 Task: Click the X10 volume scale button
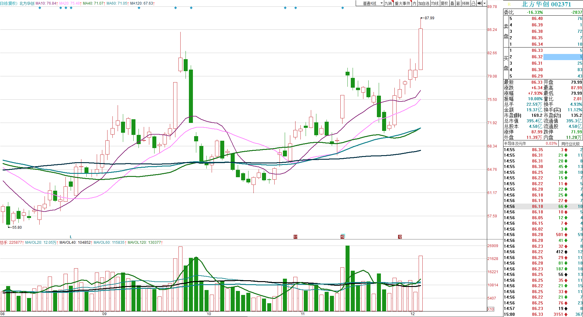[491, 309]
